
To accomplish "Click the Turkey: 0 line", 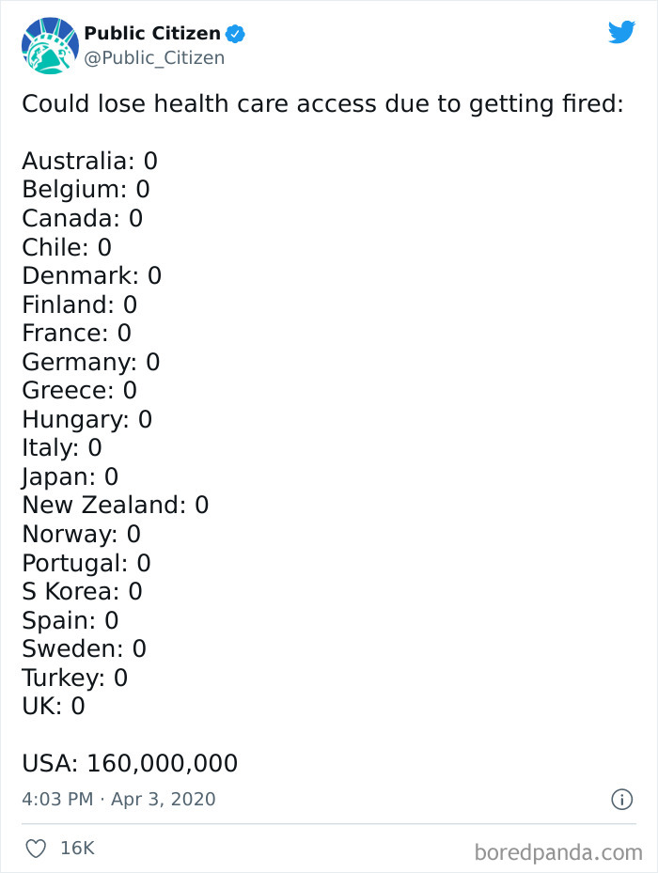I will point(74,678).
